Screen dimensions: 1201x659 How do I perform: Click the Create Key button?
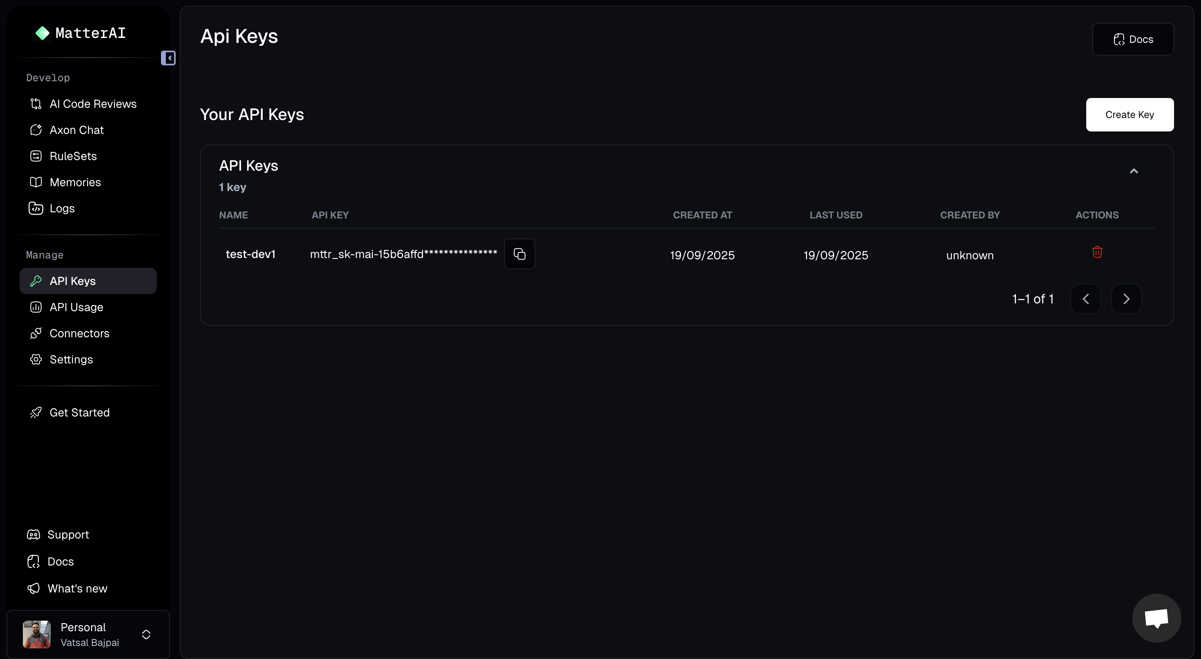[x=1130, y=115]
